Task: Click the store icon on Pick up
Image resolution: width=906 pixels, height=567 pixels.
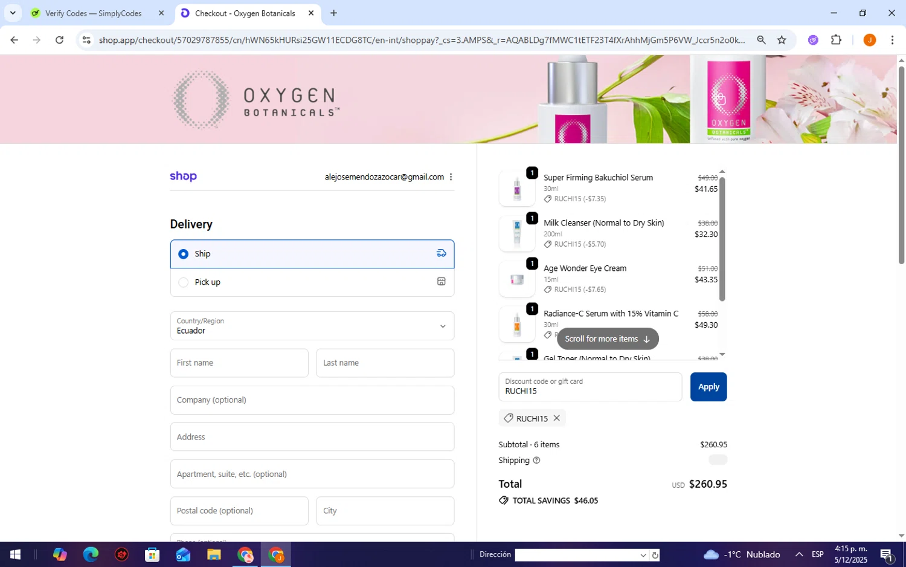Action: [442, 282]
